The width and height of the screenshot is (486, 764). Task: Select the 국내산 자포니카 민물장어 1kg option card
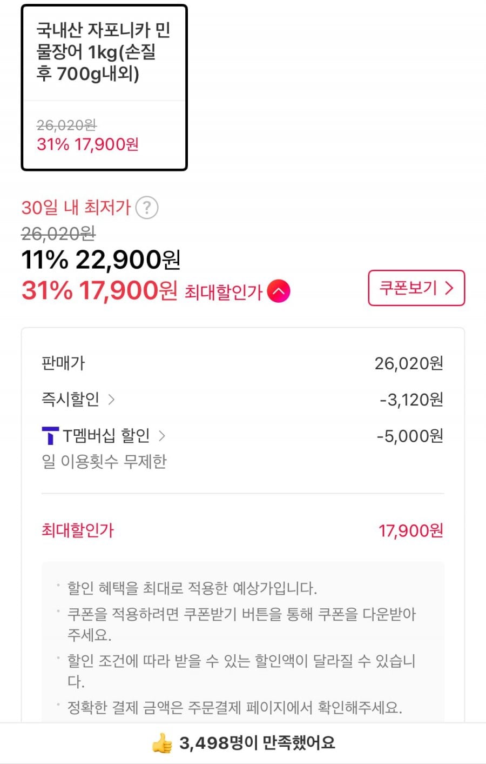pos(104,88)
